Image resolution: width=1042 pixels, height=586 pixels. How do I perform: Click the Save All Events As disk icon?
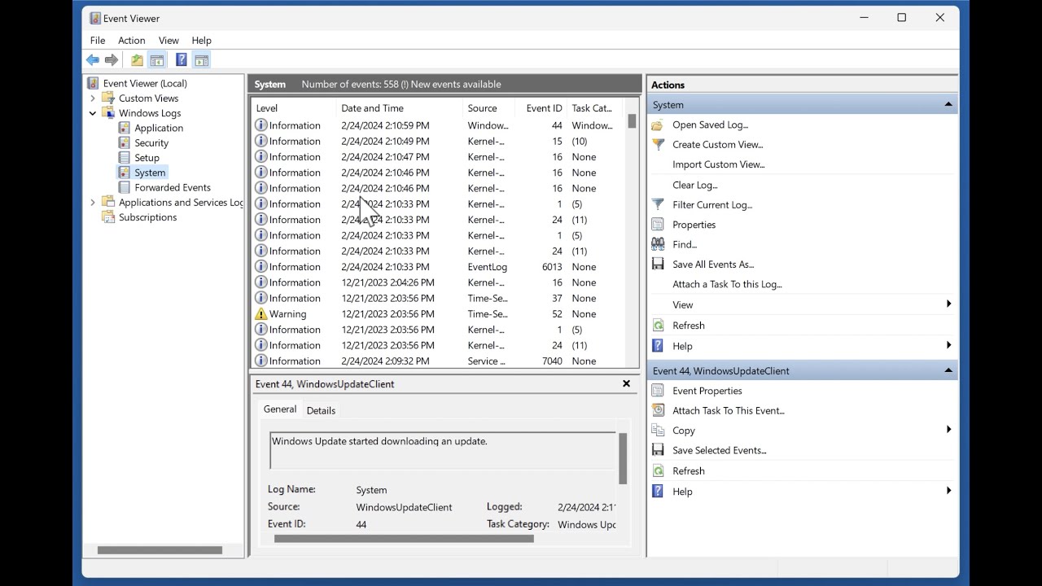pos(658,265)
